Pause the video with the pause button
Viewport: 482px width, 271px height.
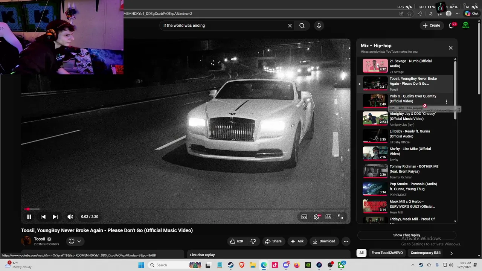[x=29, y=217]
